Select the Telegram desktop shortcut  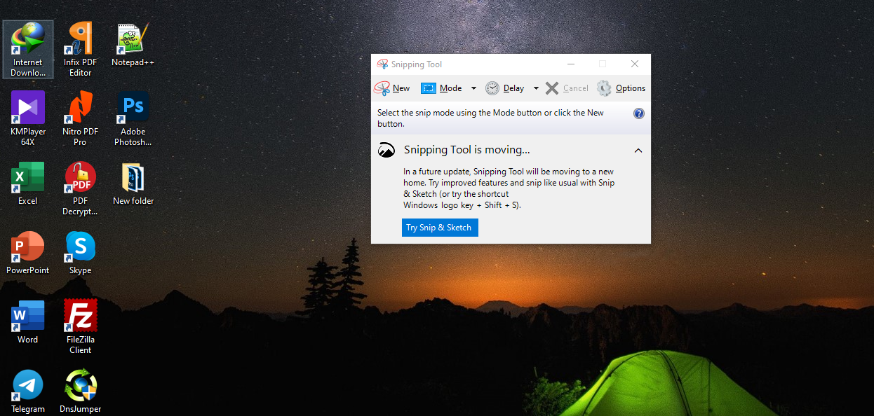[27, 391]
